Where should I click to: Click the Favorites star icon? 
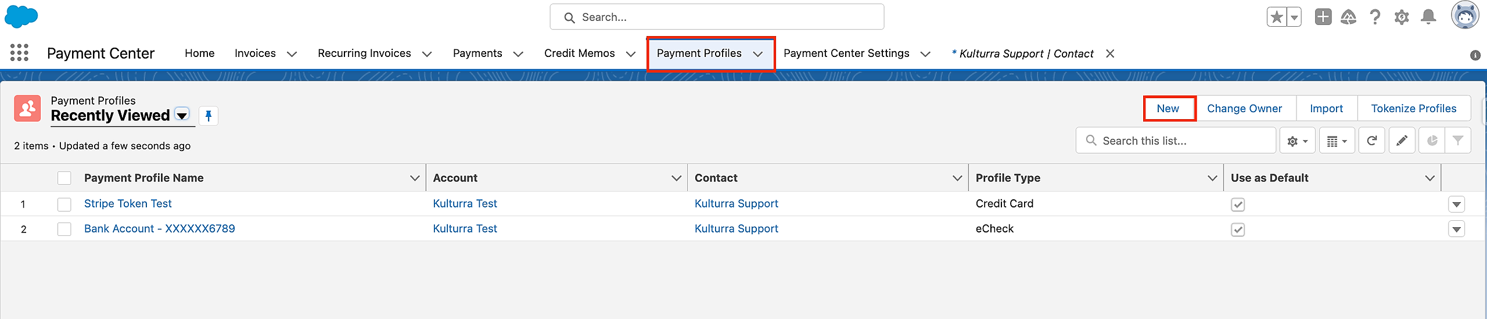point(1277,17)
